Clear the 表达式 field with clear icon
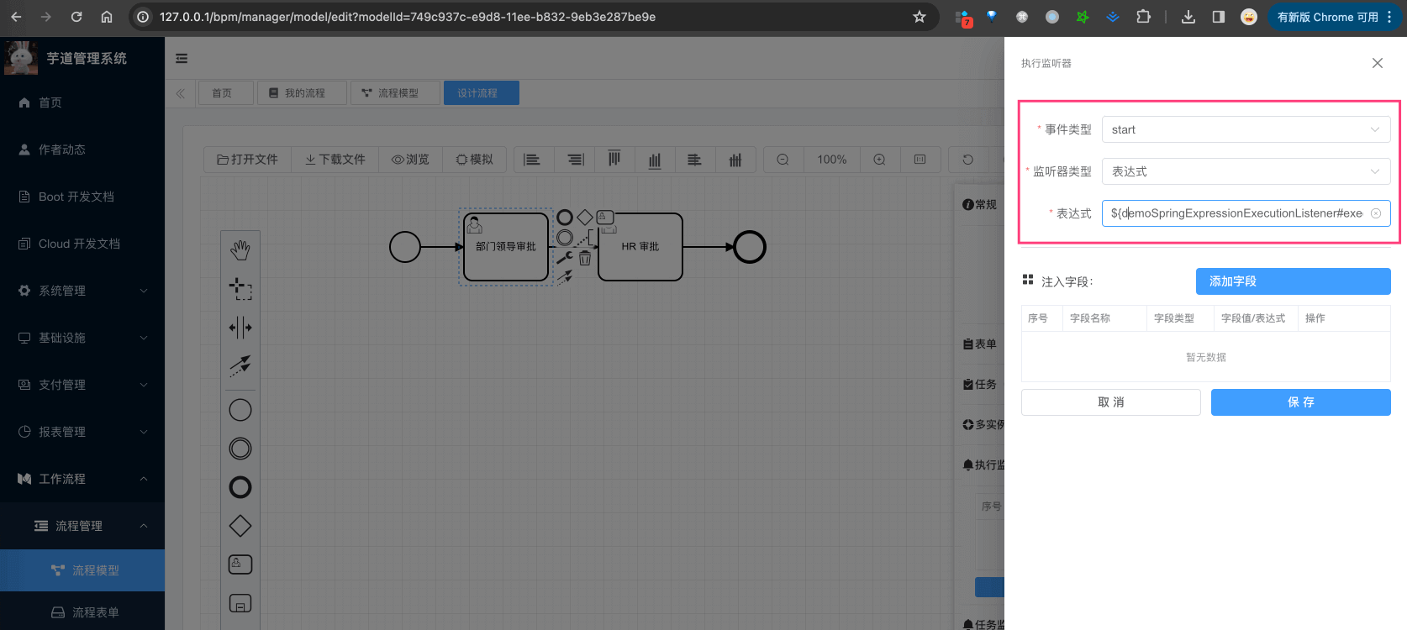 [x=1376, y=213]
